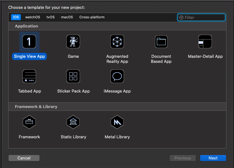Pick the Sticker Pack App icon

[73, 76]
